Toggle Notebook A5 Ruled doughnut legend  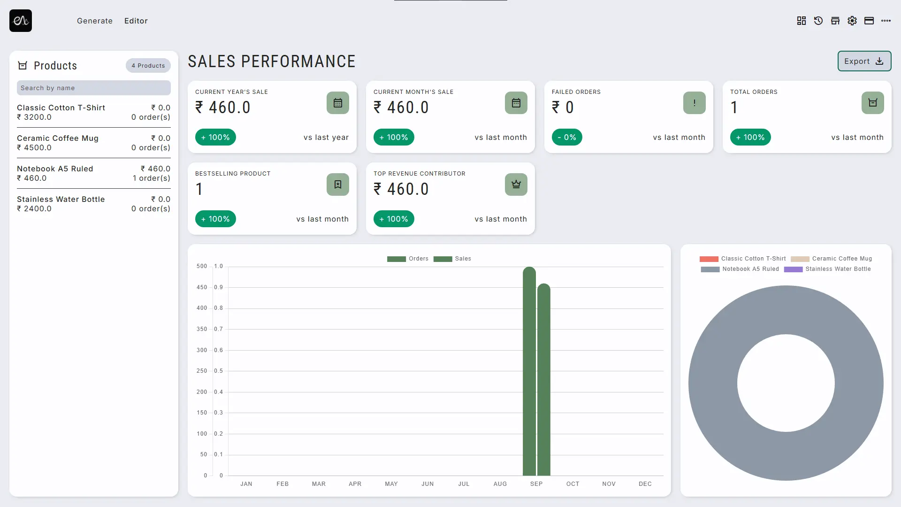click(x=740, y=269)
